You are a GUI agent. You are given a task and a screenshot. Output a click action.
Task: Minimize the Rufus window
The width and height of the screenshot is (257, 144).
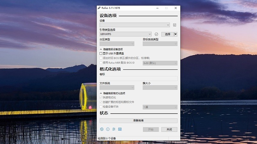157,8
